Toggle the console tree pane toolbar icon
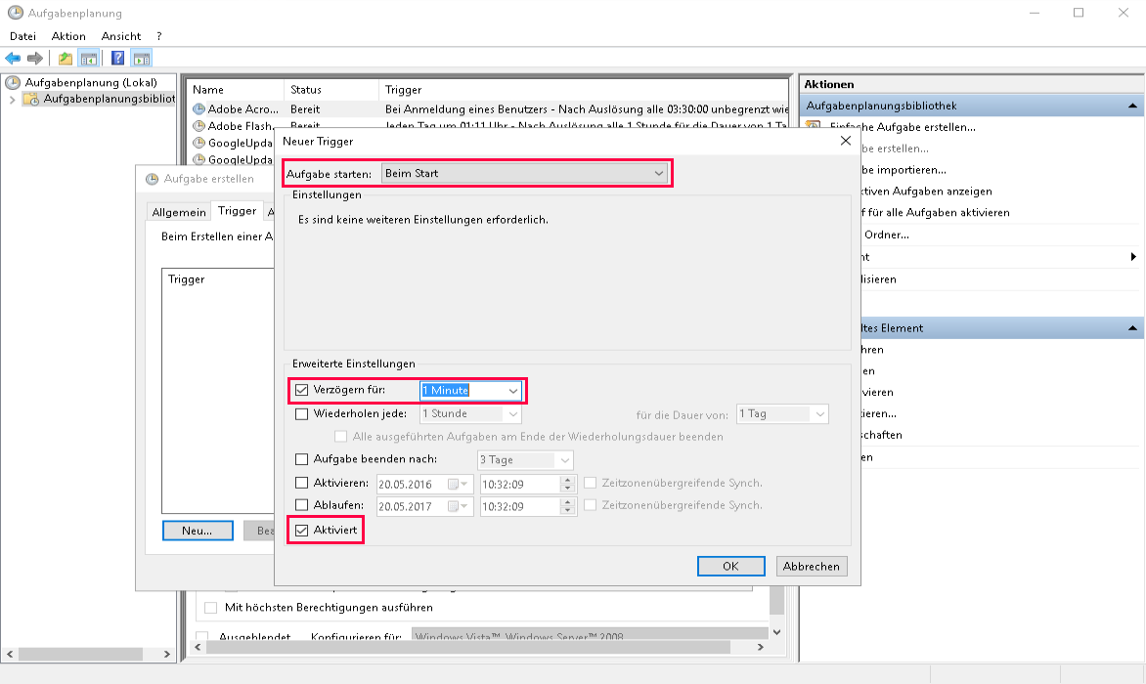Screen dimensions: 1146x684 [x=89, y=59]
